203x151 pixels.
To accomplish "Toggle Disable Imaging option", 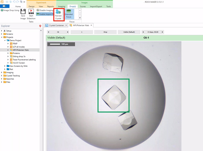I will (x=45, y=10).
